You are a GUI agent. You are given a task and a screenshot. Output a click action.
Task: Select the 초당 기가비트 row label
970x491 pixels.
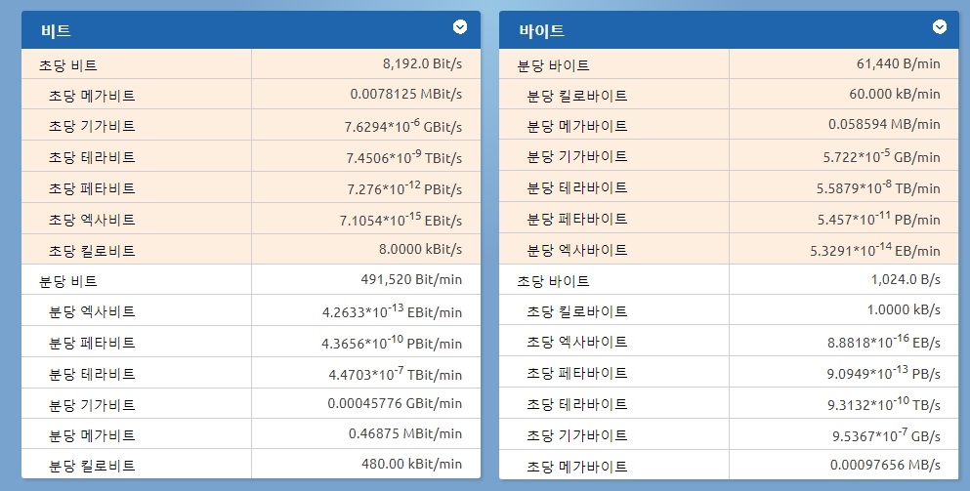92,127
